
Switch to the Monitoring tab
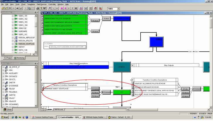pyautogui.click(x=19, y=58)
